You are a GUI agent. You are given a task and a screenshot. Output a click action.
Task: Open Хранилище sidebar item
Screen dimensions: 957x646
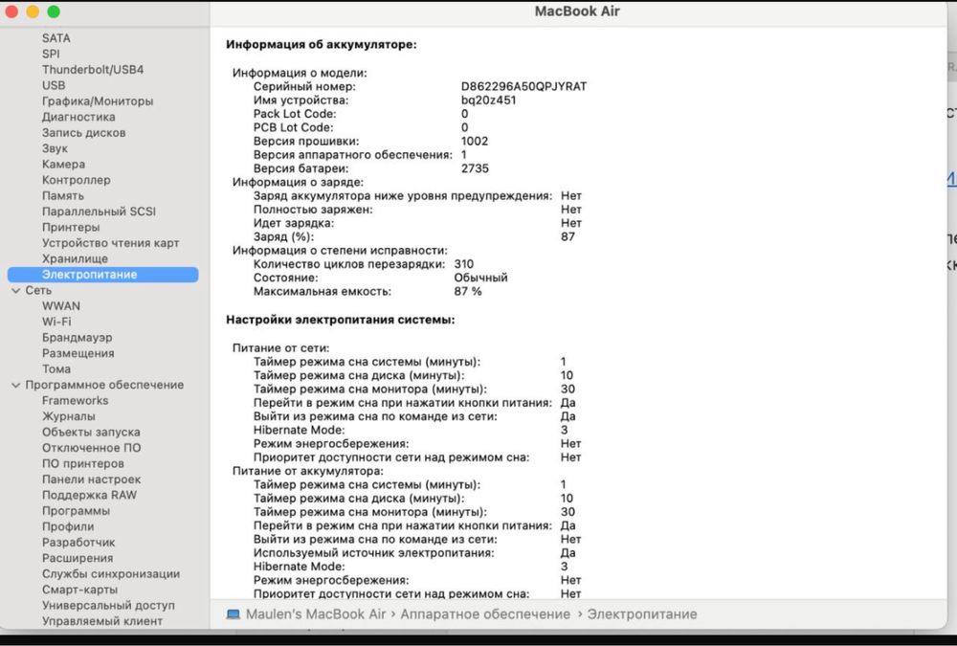pos(75,259)
